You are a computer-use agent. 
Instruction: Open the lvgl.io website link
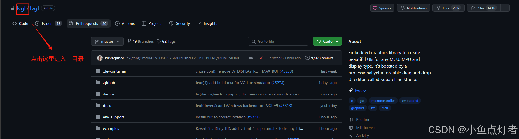click(x=360, y=90)
